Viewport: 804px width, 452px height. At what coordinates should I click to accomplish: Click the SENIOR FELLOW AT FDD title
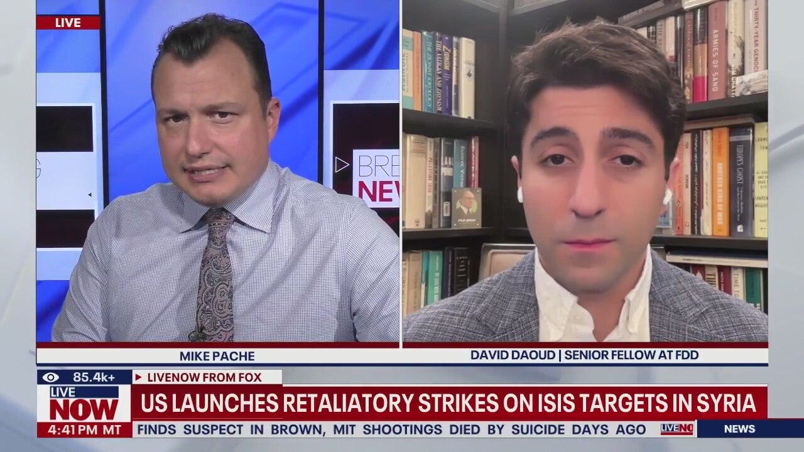[x=631, y=356]
